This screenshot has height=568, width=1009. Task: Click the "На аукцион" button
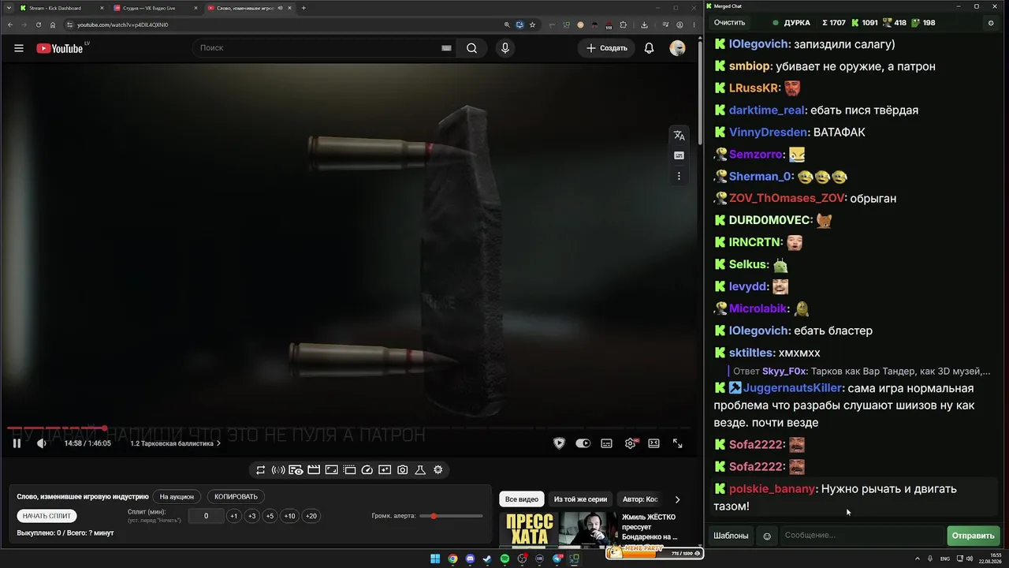click(x=177, y=497)
